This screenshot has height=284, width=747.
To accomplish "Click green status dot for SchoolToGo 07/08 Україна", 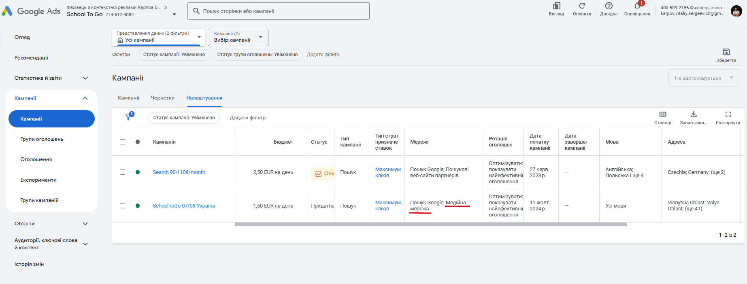I will tap(138, 206).
